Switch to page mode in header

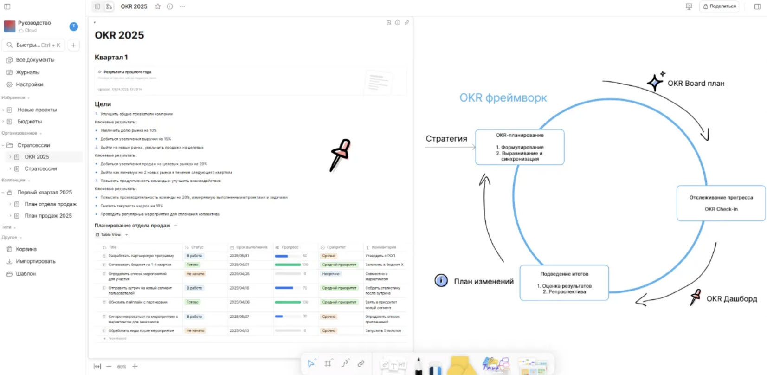click(x=97, y=6)
